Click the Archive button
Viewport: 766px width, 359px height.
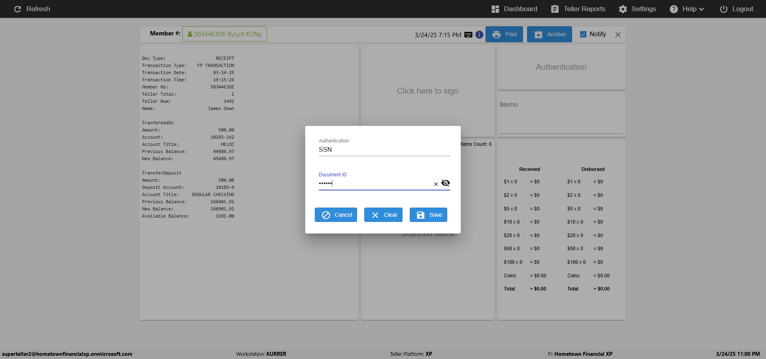[549, 34]
